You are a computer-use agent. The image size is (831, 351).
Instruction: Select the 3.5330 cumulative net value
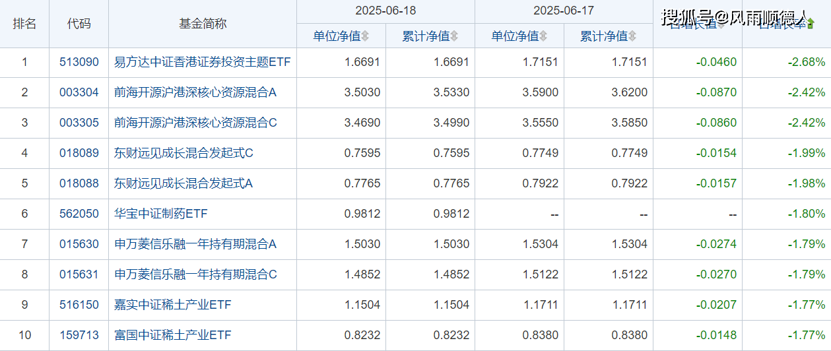click(x=451, y=93)
